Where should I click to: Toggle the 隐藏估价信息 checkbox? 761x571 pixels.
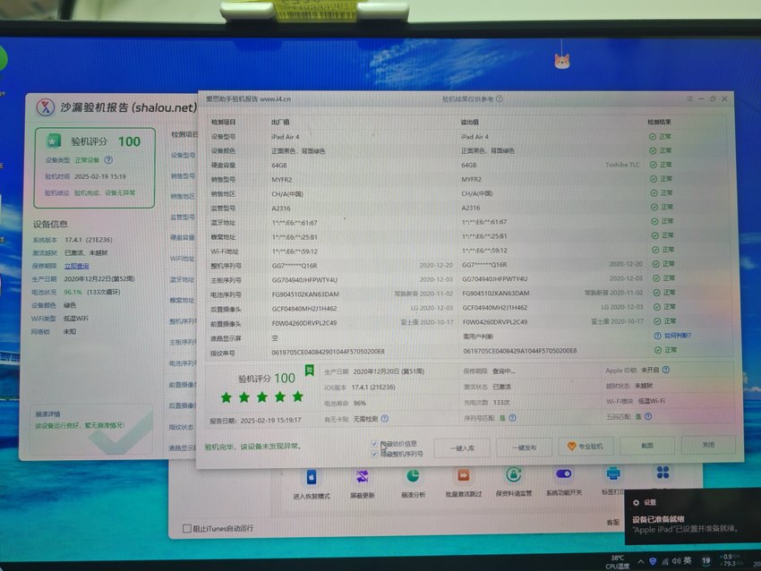coord(374,443)
